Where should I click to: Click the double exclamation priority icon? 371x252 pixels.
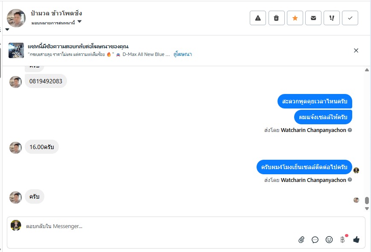click(332, 18)
